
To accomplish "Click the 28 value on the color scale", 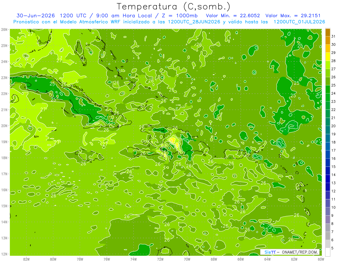I will point(333,61).
